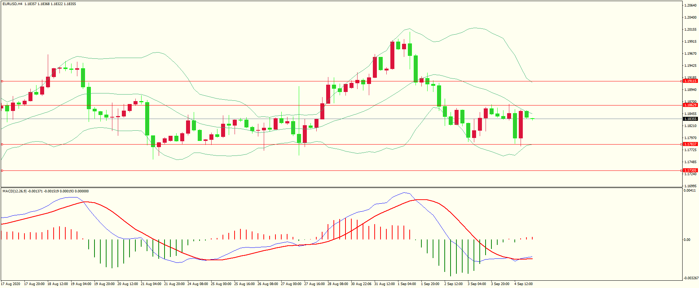The height and width of the screenshot is (288, 699).
Task: Click the 21 Aug 20:00 time label
Action: tap(174, 284)
